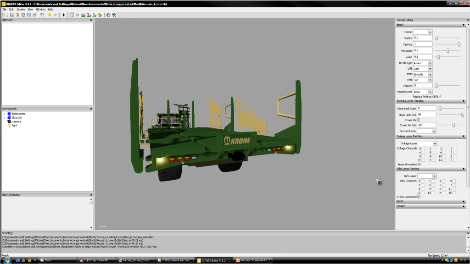Viewport: 470px width, 264px height.
Task: Close the Scenegraph panel
Action: pos(91,109)
